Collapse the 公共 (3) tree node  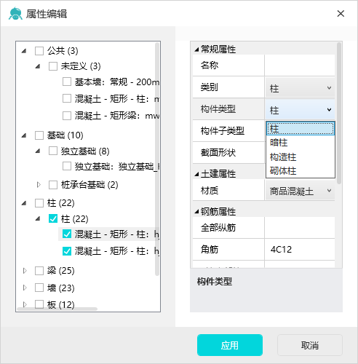point(24,51)
